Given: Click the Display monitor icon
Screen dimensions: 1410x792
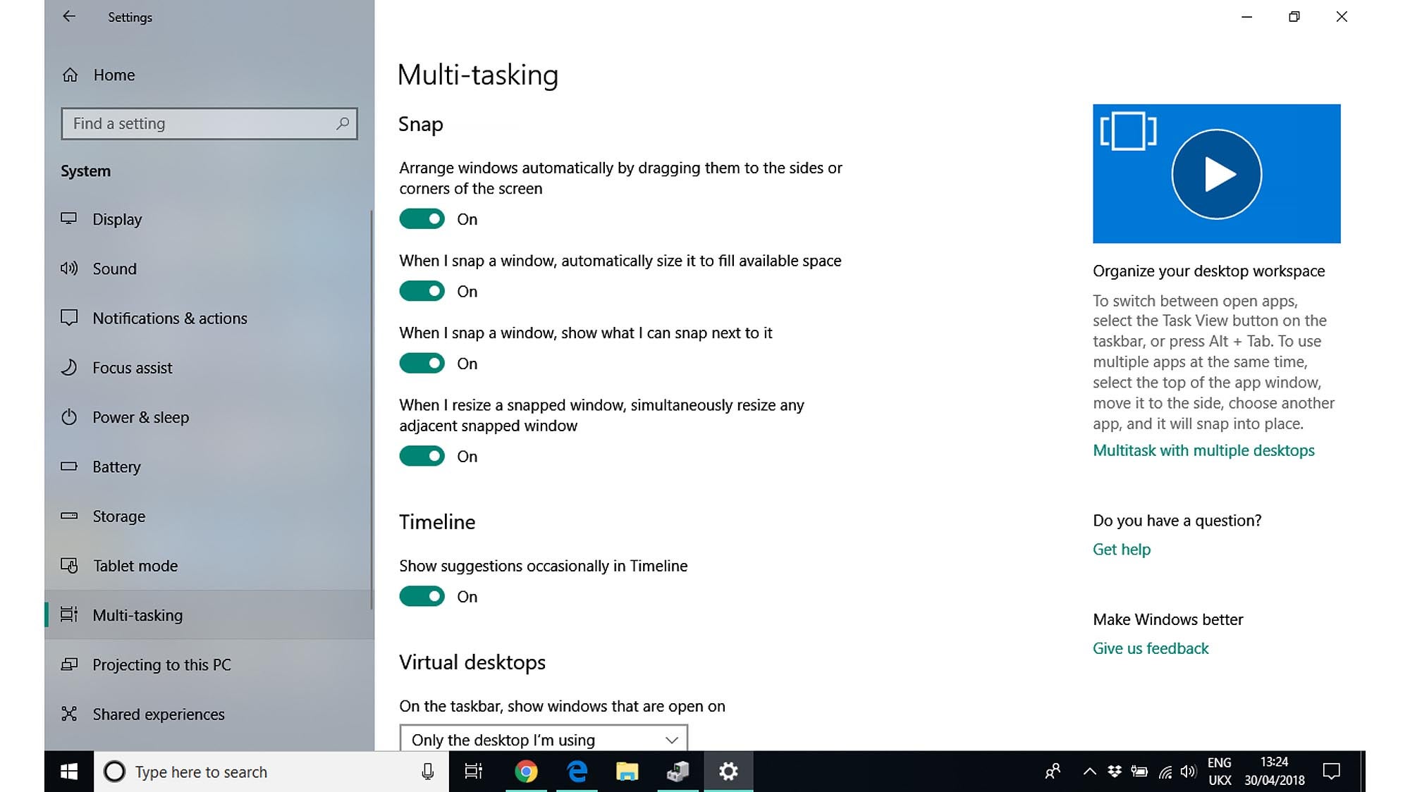Looking at the screenshot, I should point(68,218).
